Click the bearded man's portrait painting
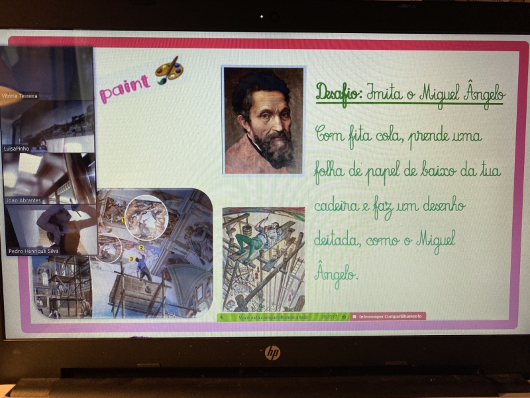This screenshot has width=530, height=398. [264, 121]
